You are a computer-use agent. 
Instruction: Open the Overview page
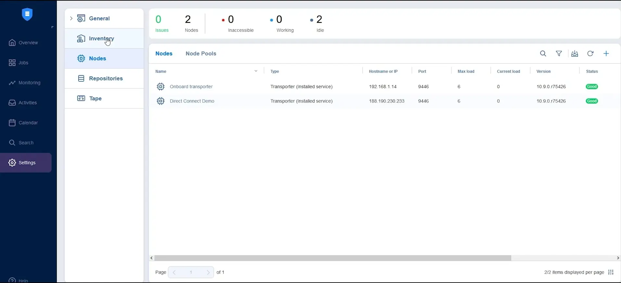pos(23,43)
